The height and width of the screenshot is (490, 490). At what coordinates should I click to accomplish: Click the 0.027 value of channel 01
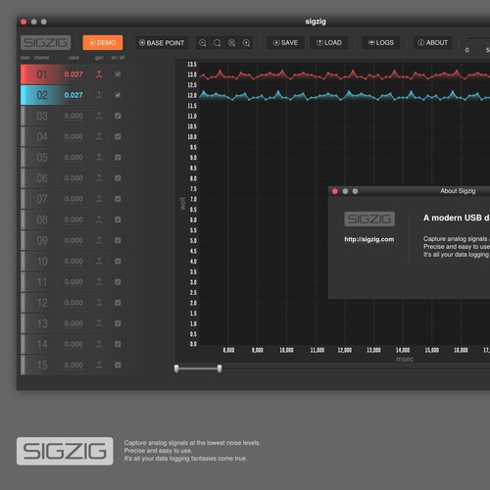pyautogui.click(x=73, y=74)
